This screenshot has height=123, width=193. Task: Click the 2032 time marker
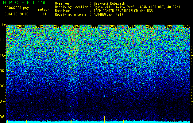click(x=39, y=26)
